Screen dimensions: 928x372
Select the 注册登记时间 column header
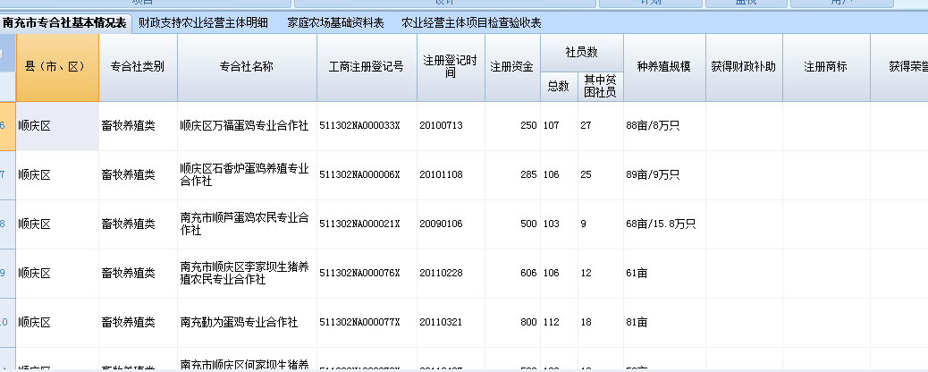(x=451, y=67)
